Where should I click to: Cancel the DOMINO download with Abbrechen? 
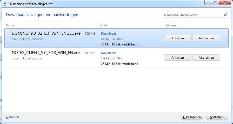click(206, 38)
